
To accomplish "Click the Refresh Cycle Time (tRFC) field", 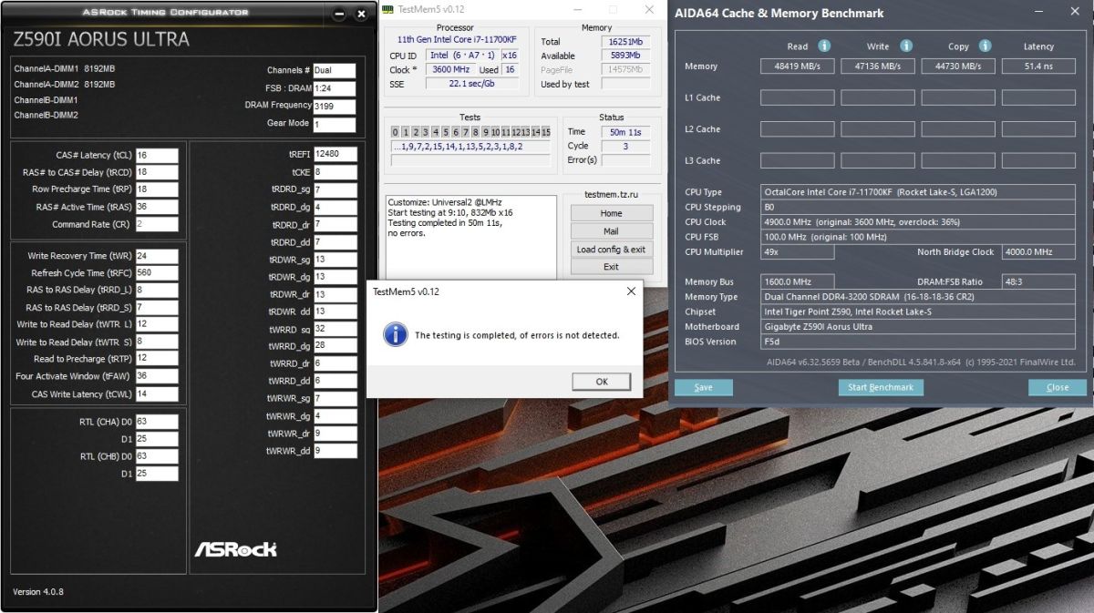I will click(157, 272).
